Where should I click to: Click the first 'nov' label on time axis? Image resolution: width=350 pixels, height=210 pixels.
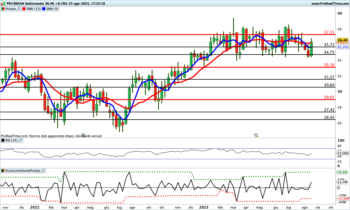[x=6, y=207]
